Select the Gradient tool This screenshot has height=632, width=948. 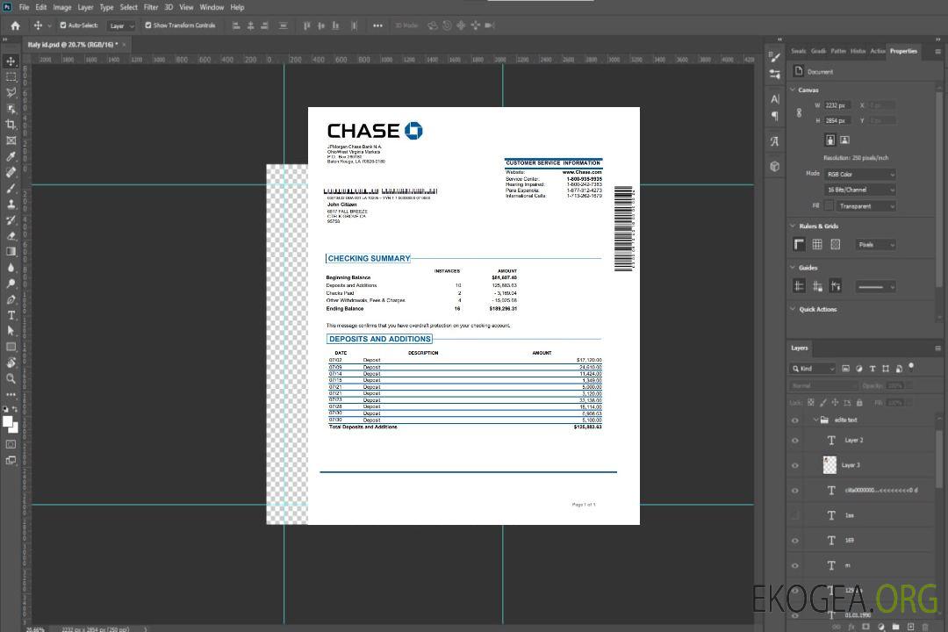tap(11, 252)
